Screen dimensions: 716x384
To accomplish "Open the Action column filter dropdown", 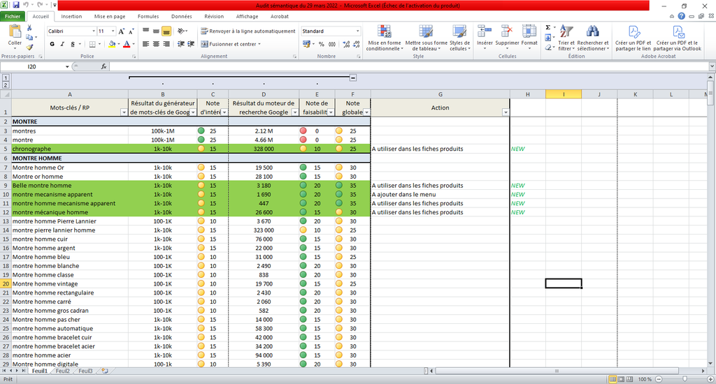I will [x=505, y=112].
